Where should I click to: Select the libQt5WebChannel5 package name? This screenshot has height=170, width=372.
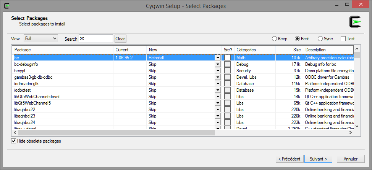(x=33, y=103)
